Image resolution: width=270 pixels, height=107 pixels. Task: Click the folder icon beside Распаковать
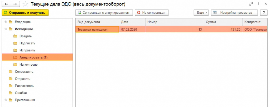click(11, 86)
